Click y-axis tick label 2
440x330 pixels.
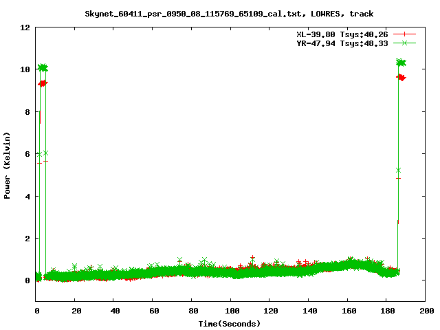(x=27, y=239)
